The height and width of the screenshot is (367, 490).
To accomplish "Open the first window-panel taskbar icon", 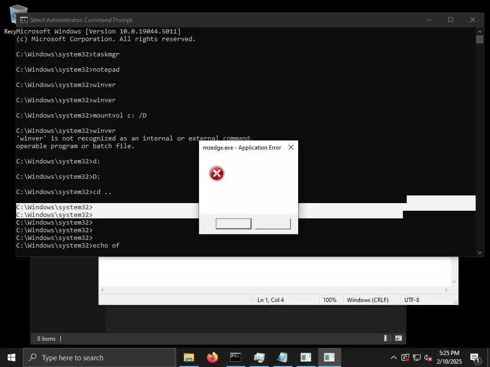I will [306, 357].
